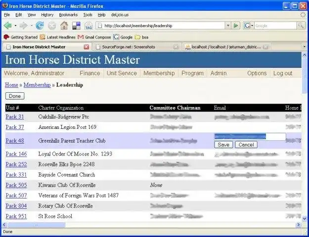This screenshot has width=309, height=237.
Task: Open Options in the site navigation
Action: (x=257, y=73)
